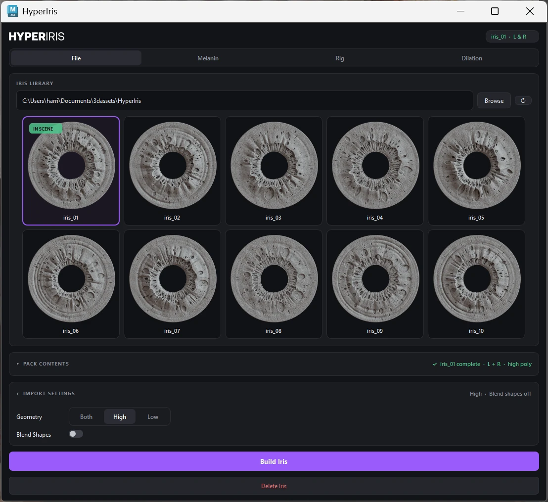Choose the iris_09 thumbnail
Viewport: 548px width, 502px height.
point(375,284)
